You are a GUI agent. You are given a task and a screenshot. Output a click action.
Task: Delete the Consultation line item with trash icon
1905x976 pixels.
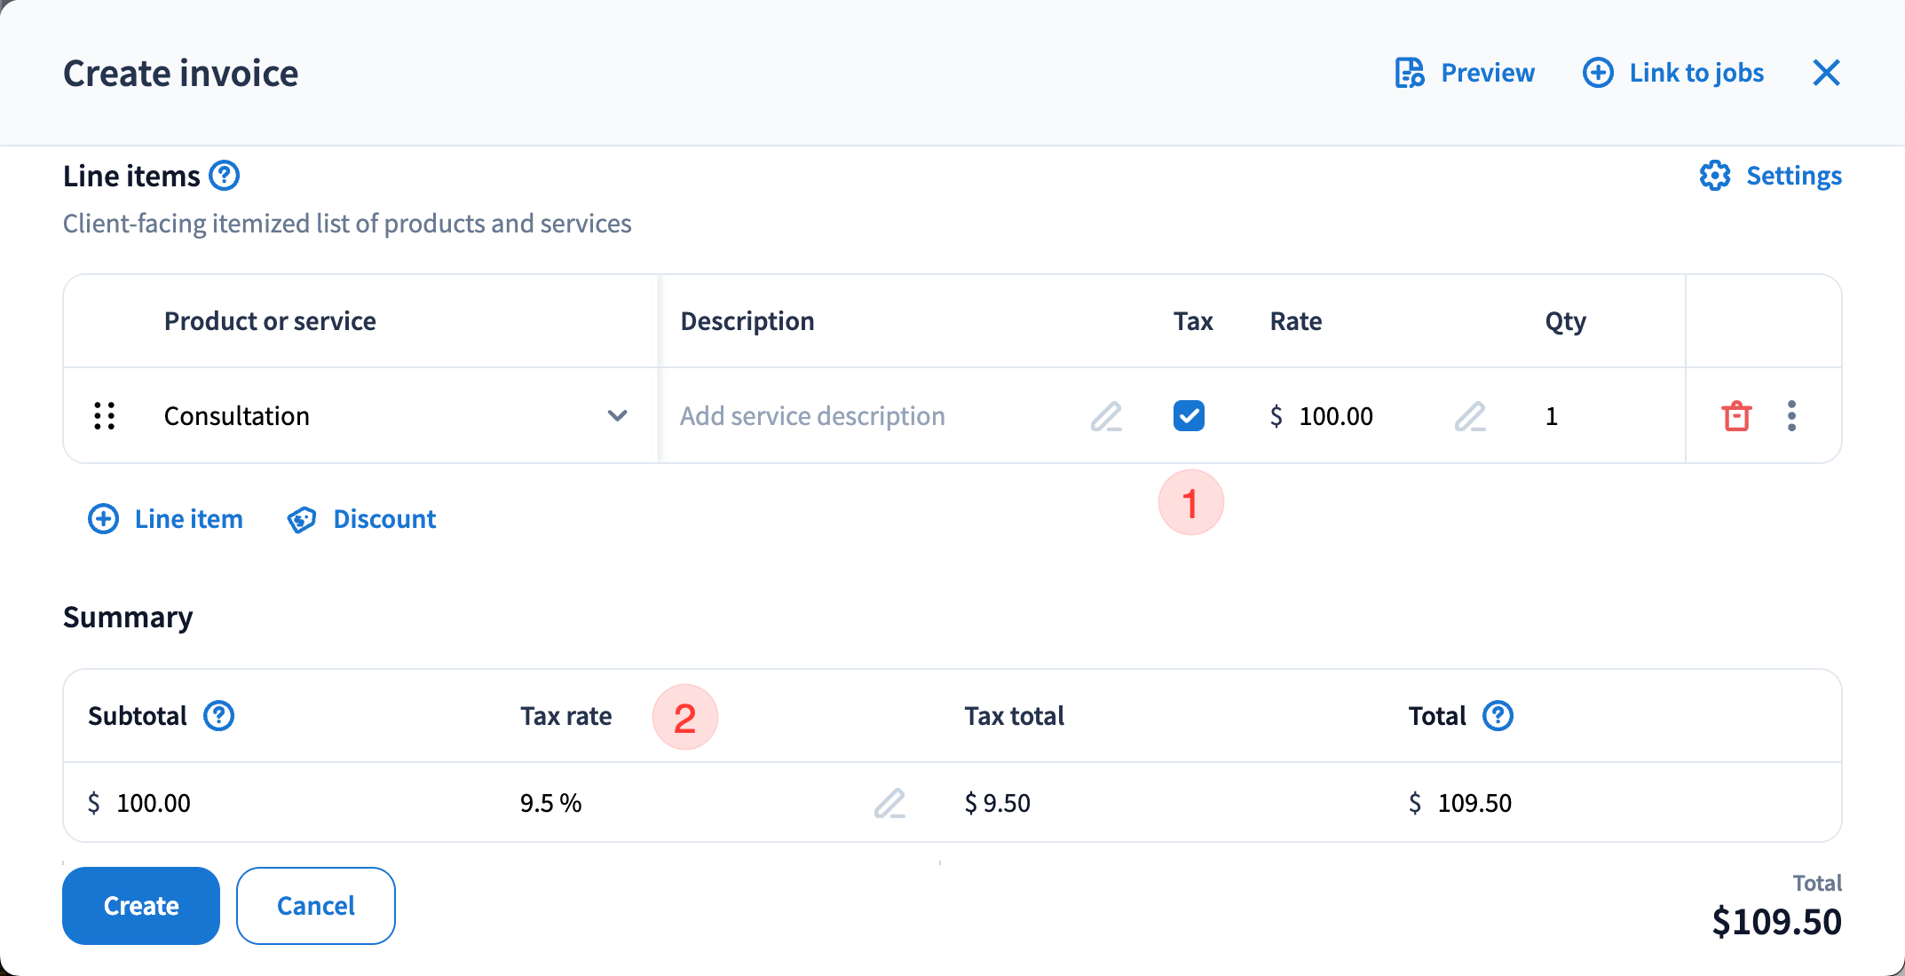tap(1736, 416)
